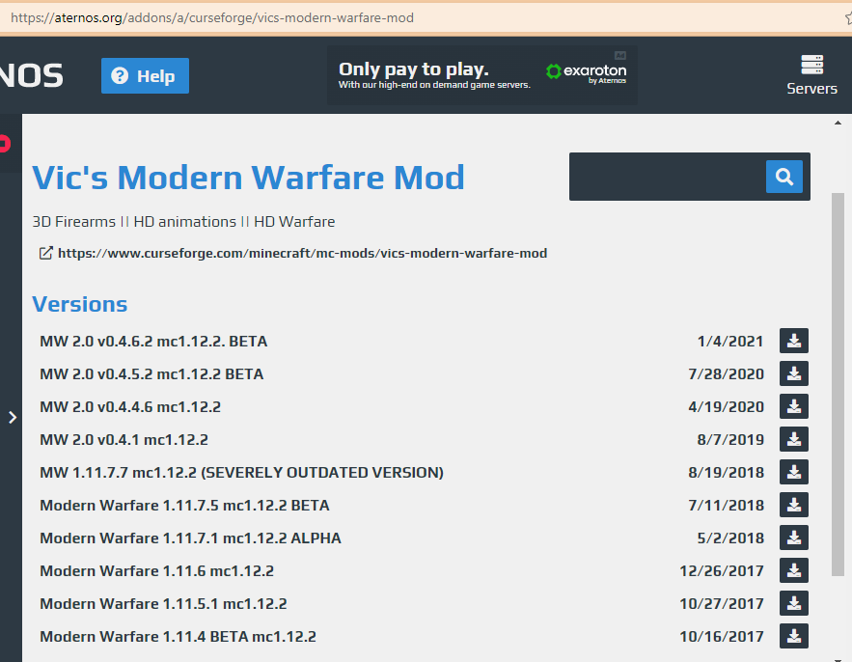Screen dimensions: 852x662
Task: Download MW 2.0 v0.4.1 mc1.12.2 file
Action: (794, 439)
